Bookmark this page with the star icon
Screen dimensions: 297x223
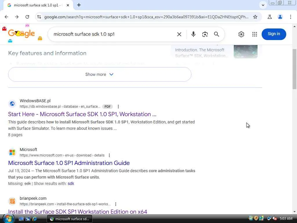point(255,17)
